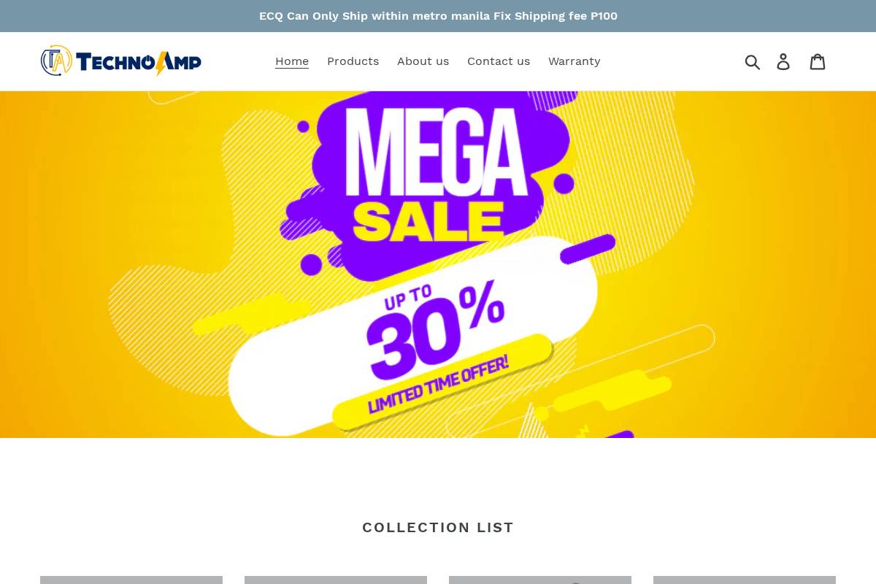Click the circular TA emblem in logo
This screenshot has height=584, width=876.
coord(56,61)
